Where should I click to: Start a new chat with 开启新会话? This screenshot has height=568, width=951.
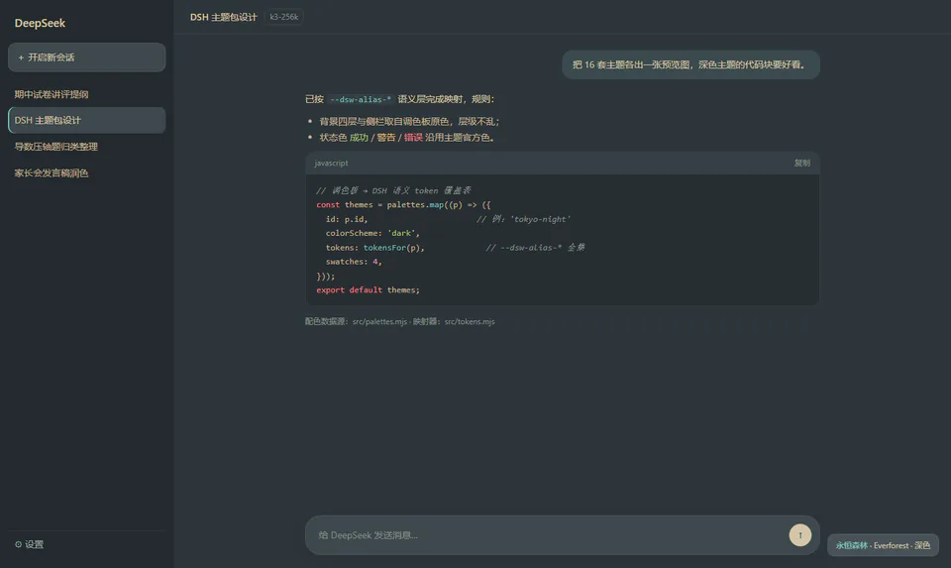87,57
